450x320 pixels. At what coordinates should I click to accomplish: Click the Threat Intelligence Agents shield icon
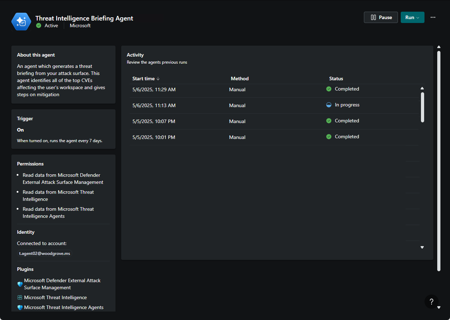20,308
